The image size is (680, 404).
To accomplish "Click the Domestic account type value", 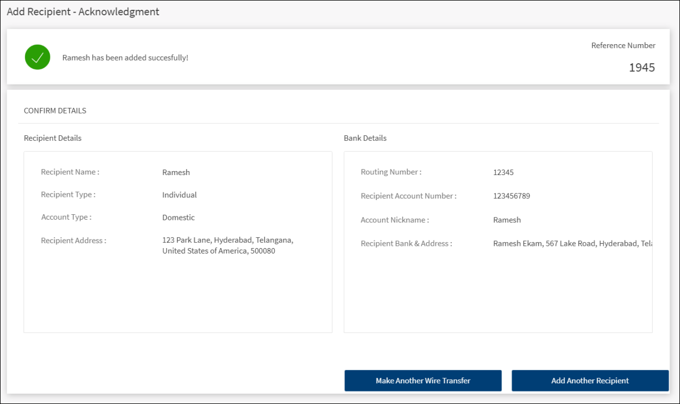I will click(178, 218).
